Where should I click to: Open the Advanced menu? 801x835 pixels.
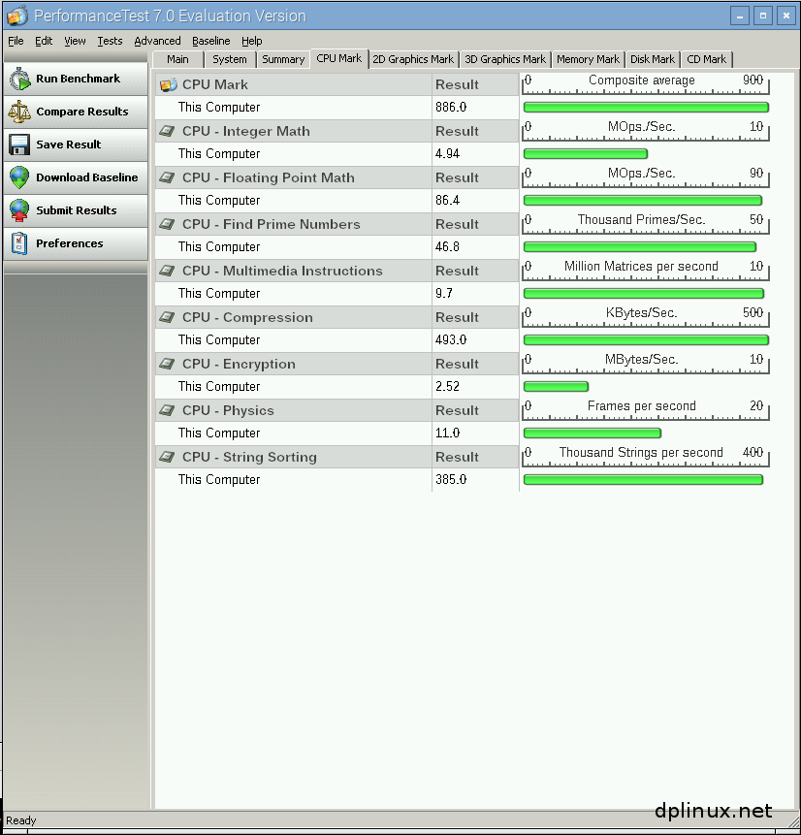[x=157, y=41]
